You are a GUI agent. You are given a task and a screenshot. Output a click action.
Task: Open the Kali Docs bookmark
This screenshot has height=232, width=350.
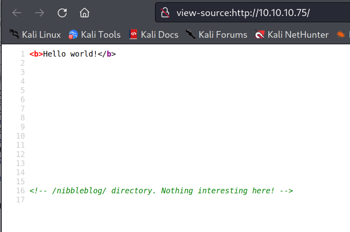[154, 34]
